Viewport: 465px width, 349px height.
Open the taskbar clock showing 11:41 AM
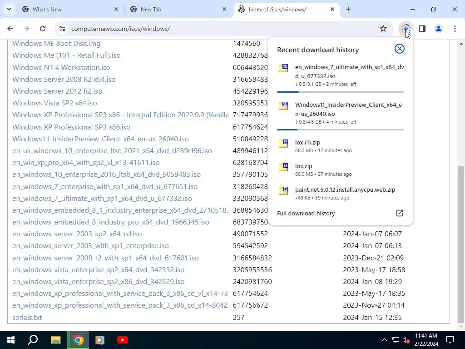click(x=426, y=340)
